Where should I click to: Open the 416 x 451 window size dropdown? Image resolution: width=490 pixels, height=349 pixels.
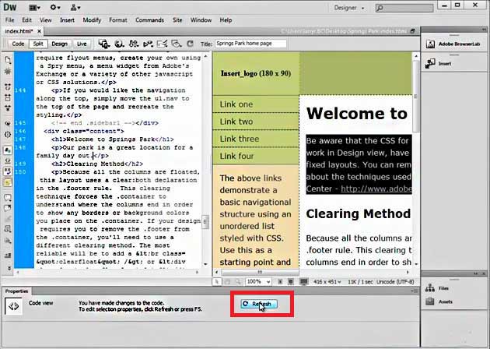(x=327, y=282)
